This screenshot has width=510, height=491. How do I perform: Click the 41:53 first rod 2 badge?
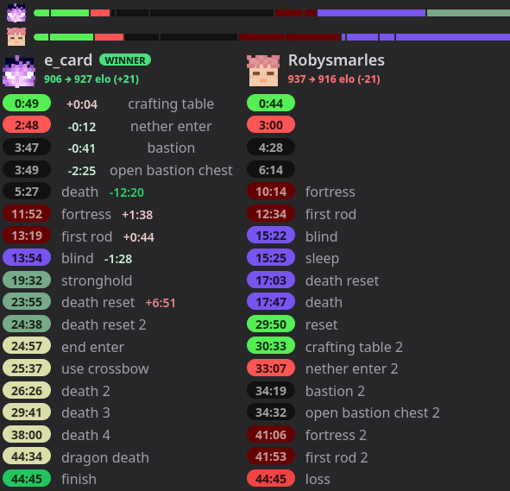[x=271, y=456]
